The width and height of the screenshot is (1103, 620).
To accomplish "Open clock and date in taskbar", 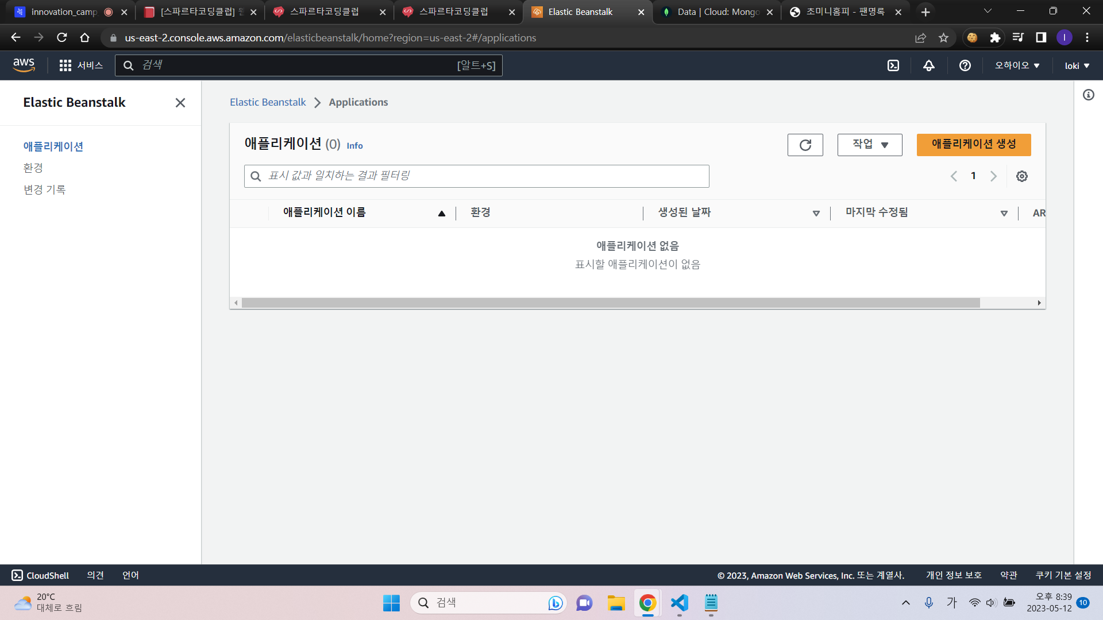I will [1049, 603].
